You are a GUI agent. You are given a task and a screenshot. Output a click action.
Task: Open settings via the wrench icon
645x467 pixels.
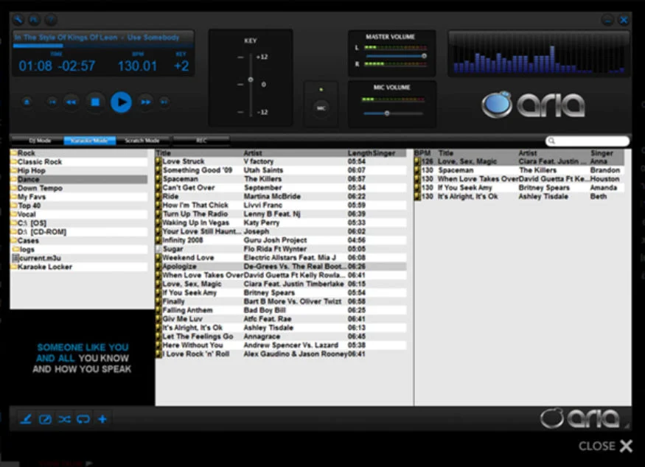(x=19, y=20)
